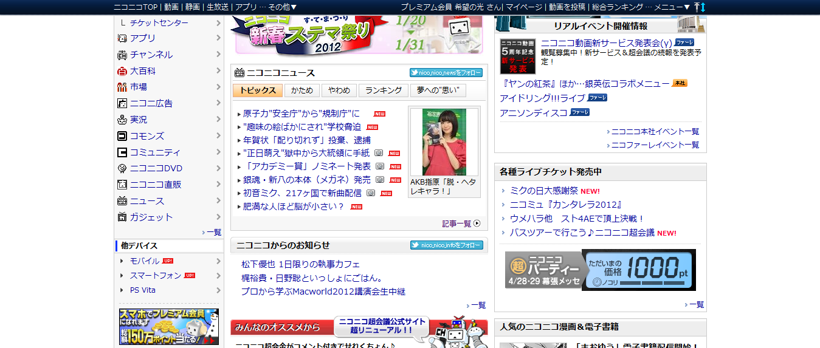Click ファーレ badge beside アイドリング!!!ライブ
This screenshot has width=820, height=348.
598,98
